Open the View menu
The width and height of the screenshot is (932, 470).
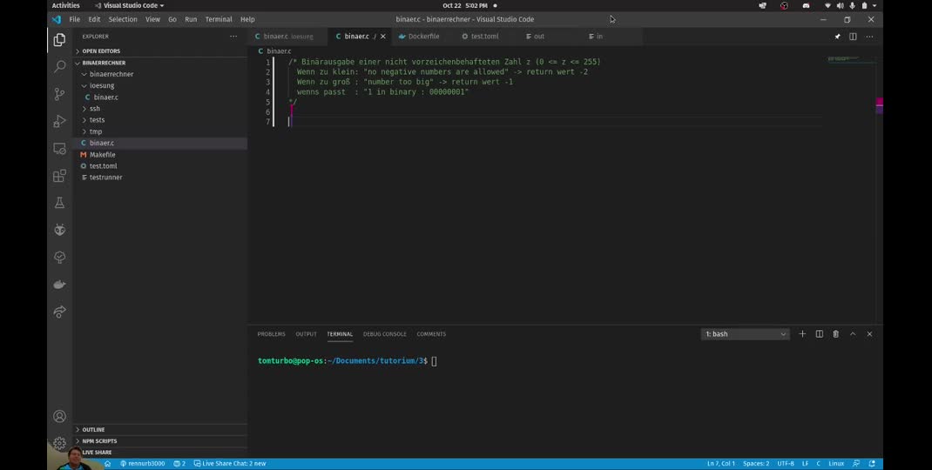152,19
